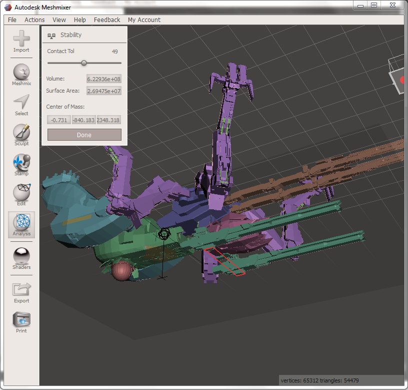Open the Edit tool panel
408x390 pixels.
click(x=21, y=193)
